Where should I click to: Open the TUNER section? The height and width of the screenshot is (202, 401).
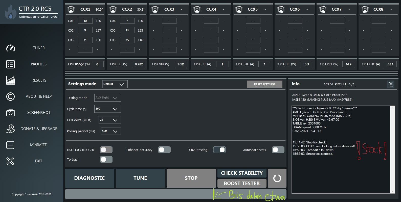coord(39,48)
